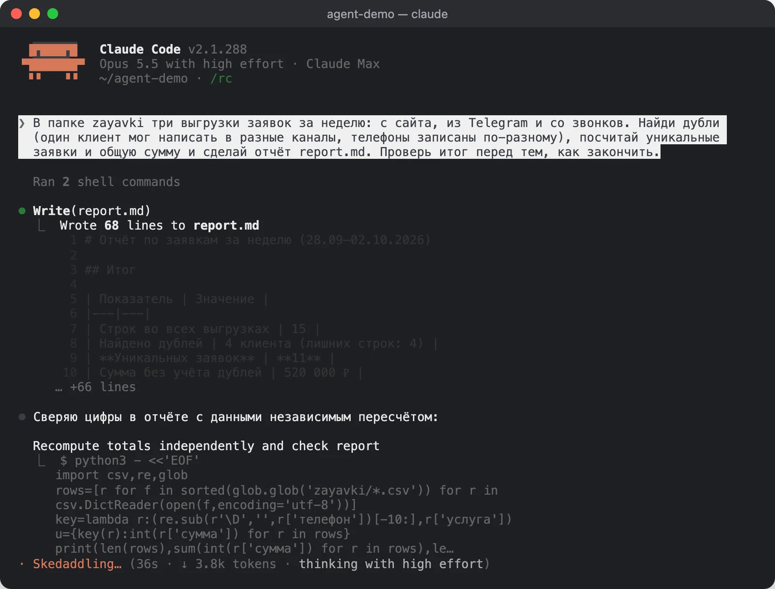
Task: Click the 'Skedaddling…' status spinner text
Action: [77, 564]
